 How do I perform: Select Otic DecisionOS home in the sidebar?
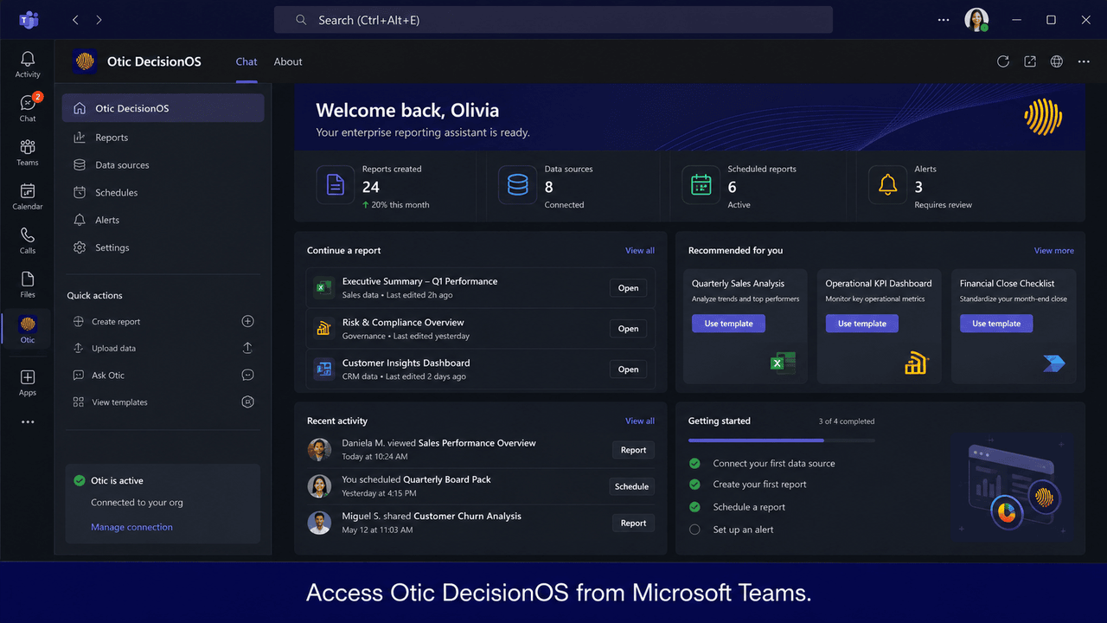point(163,108)
